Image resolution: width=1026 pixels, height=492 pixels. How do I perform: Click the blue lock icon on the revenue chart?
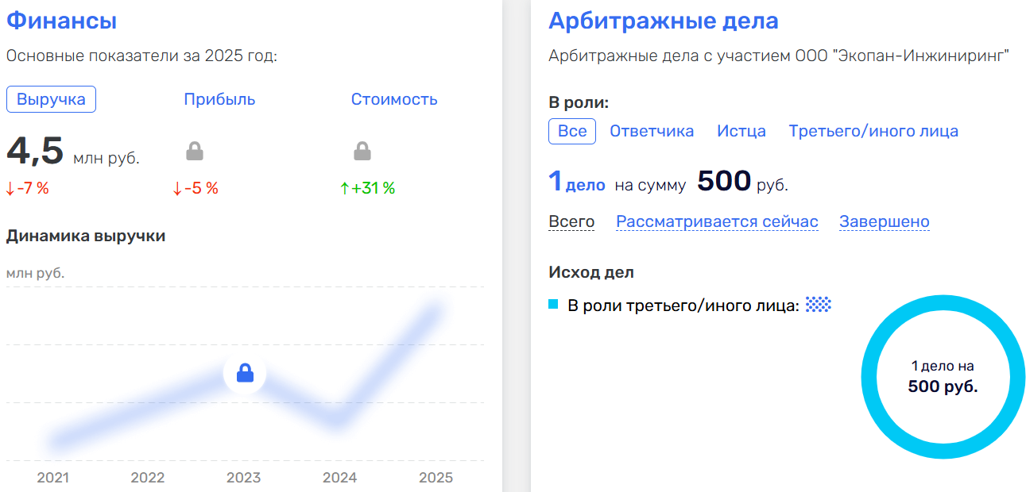(x=245, y=372)
